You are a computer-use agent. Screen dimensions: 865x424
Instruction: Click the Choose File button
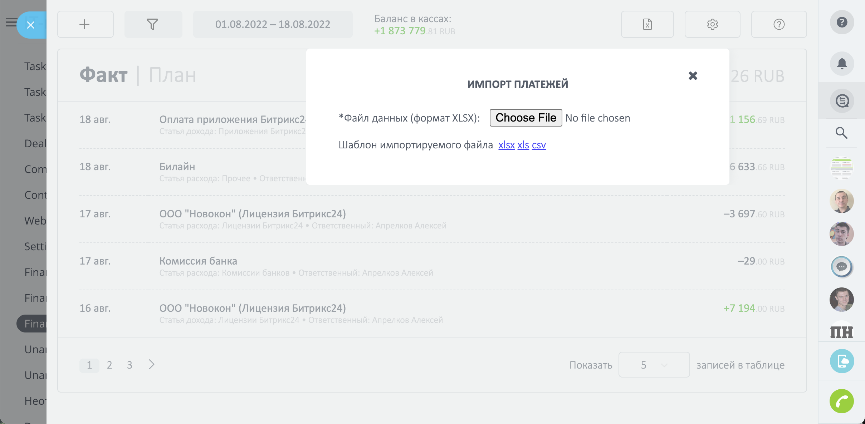pos(526,118)
